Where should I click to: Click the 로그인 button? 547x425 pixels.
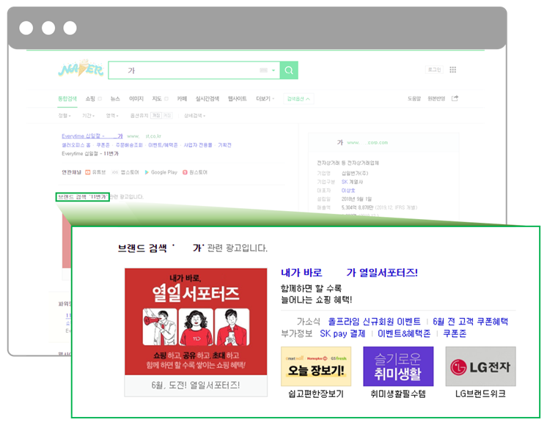(x=434, y=70)
